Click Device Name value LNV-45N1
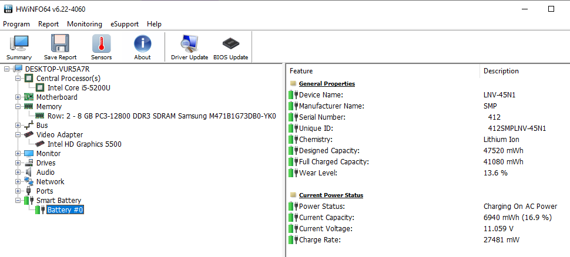Screen dimensions: 570x257 [x=499, y=94]
